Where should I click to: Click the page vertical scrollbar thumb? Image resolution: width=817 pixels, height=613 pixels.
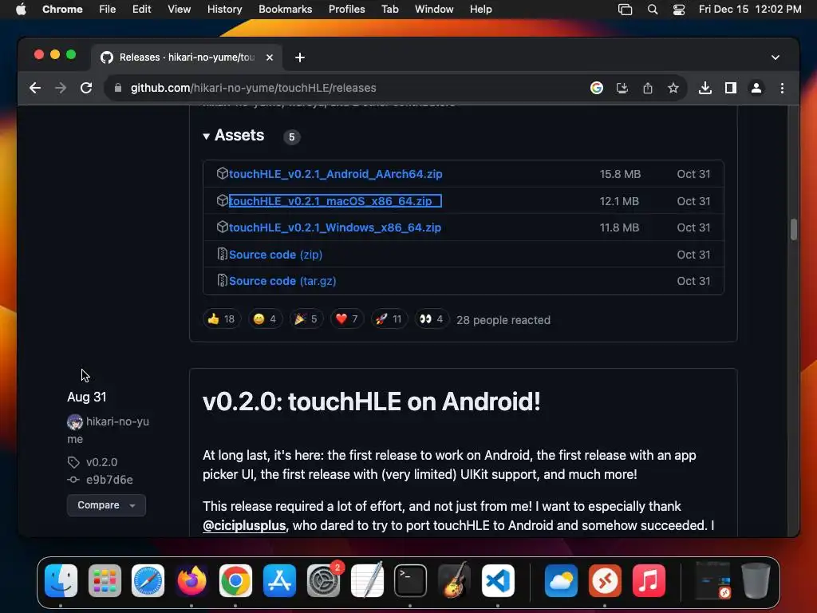(x=794, y=229)
